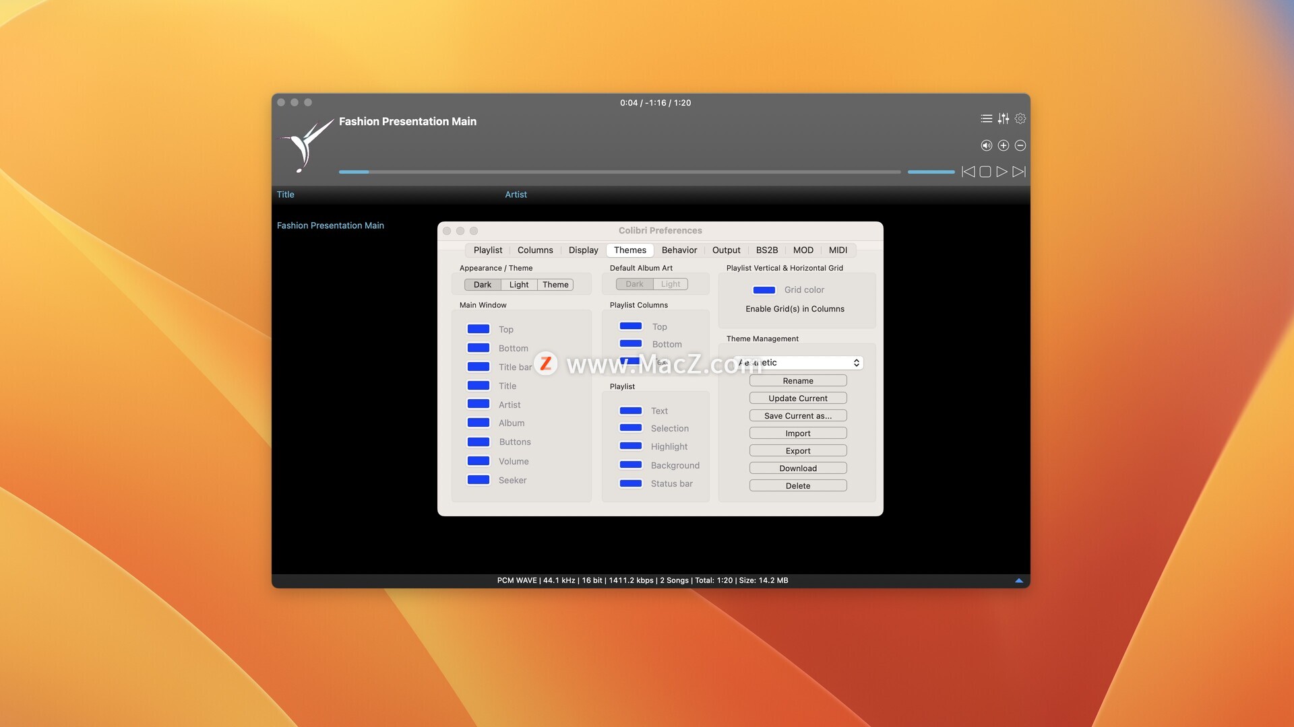This screenshot has width=1294, height=727.
Task: Open Buttons color swatch
Action: coord(479,442)
